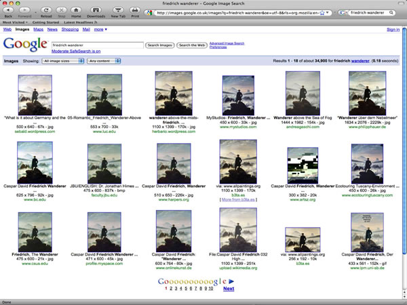Screen dimensions: 407x305
Task: Go to results page 10
Action: [211, 289]
